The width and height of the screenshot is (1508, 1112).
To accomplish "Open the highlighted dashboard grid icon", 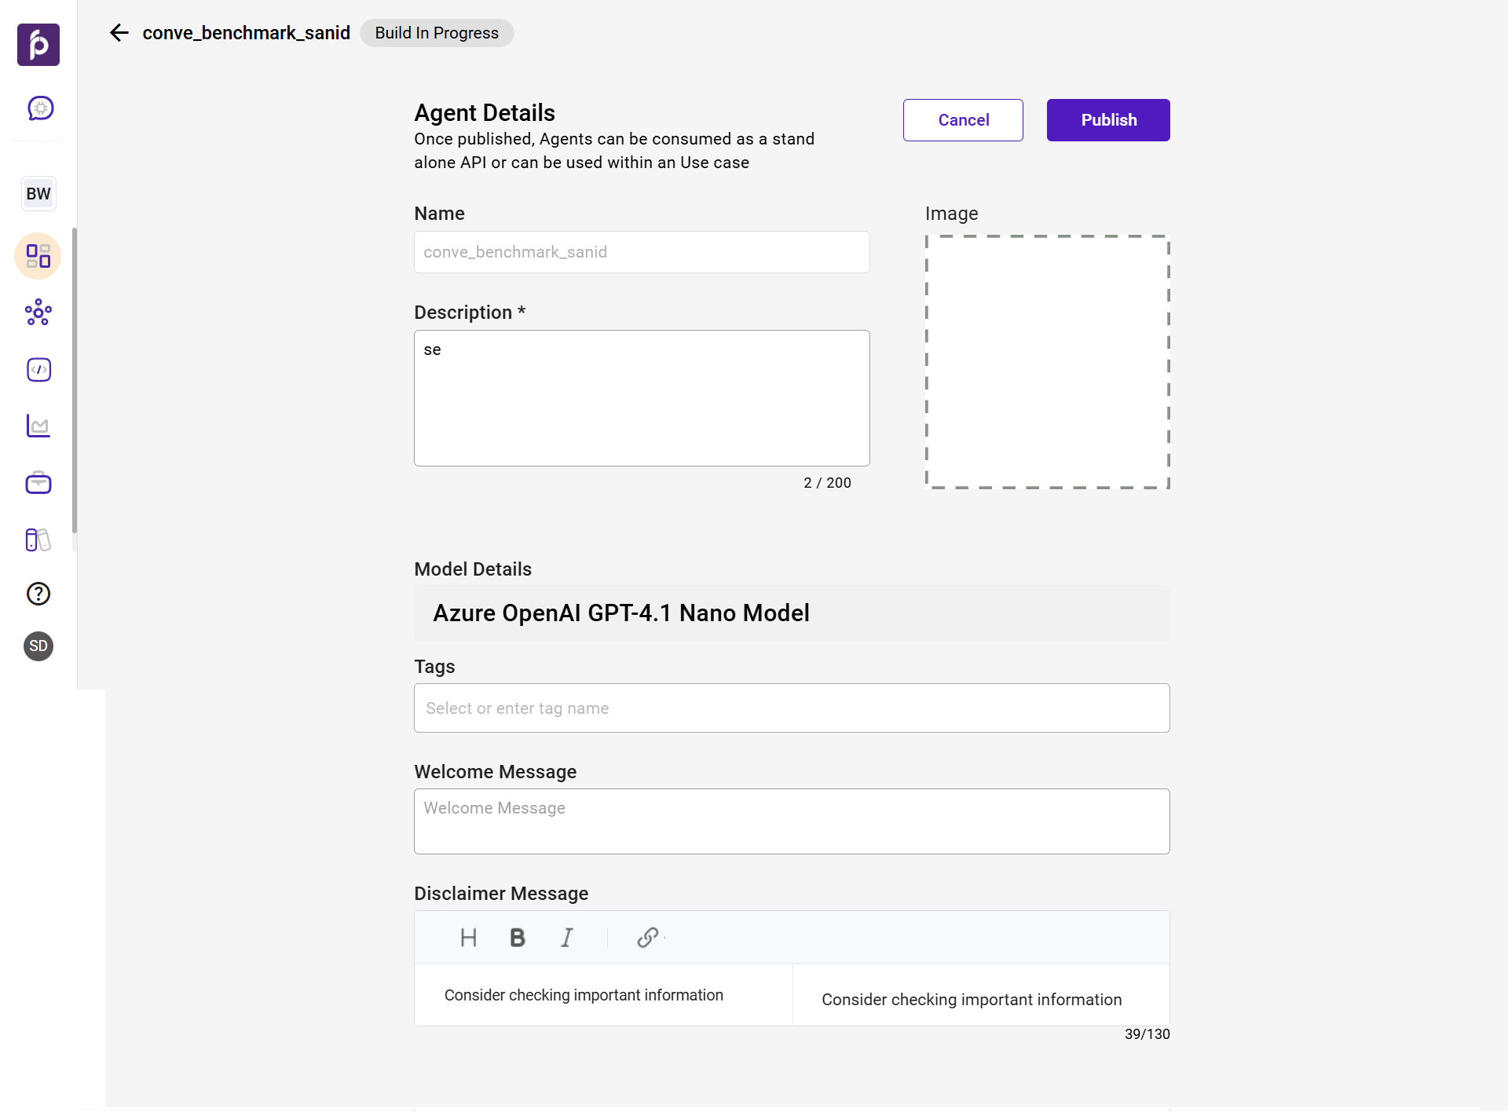I will click(x=38, y=256).
